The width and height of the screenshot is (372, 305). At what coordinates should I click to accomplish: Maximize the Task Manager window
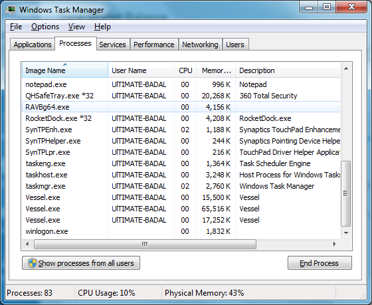point(327,7)
